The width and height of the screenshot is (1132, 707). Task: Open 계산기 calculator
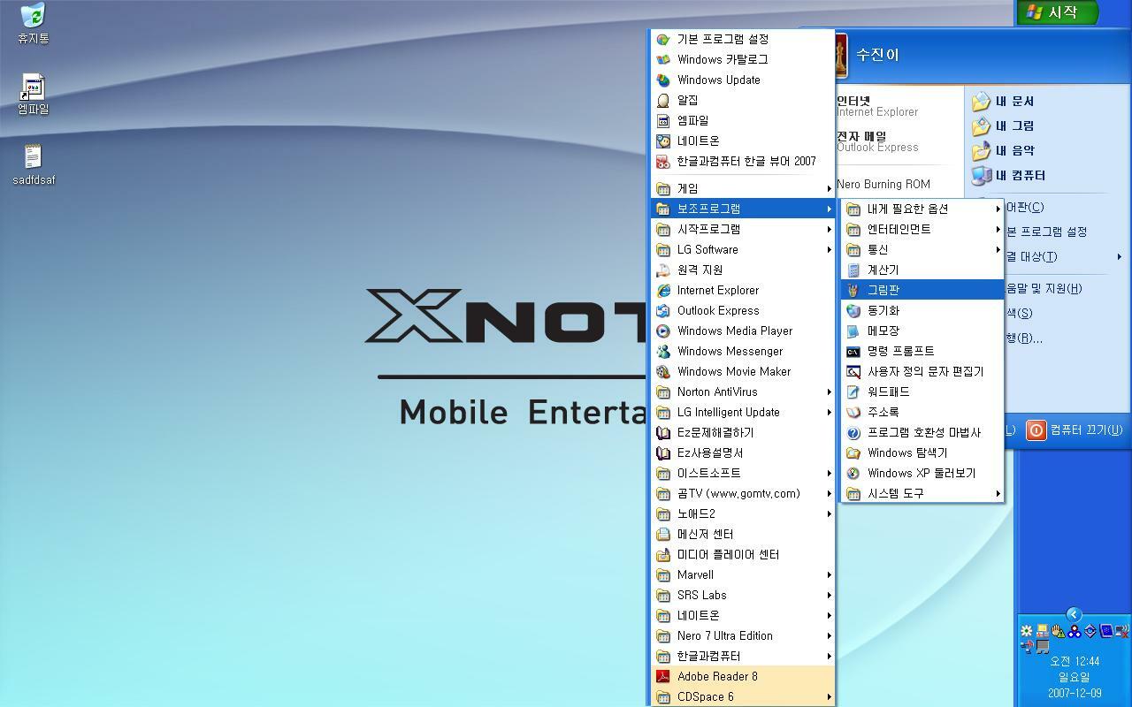[x=922, y=270]
